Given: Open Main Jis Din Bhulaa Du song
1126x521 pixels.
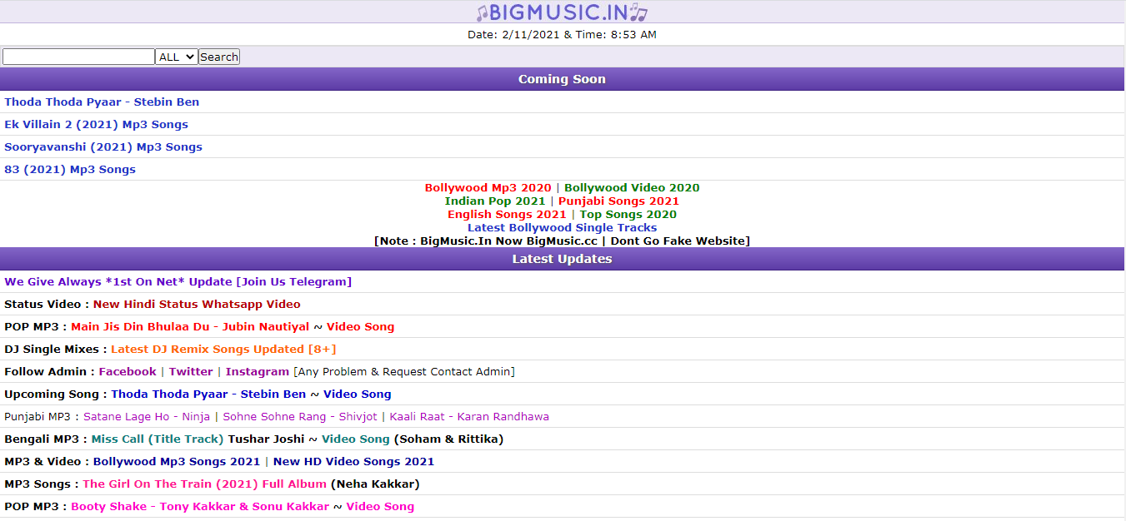Looking at the screenshot, I should click(190, 327).
